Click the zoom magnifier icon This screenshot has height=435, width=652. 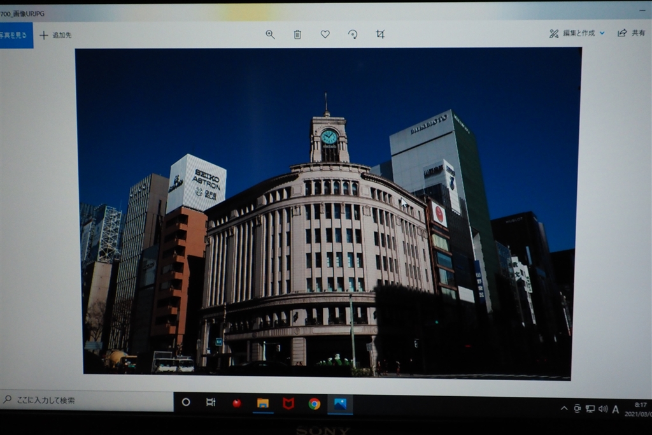(x=270, y=34)
